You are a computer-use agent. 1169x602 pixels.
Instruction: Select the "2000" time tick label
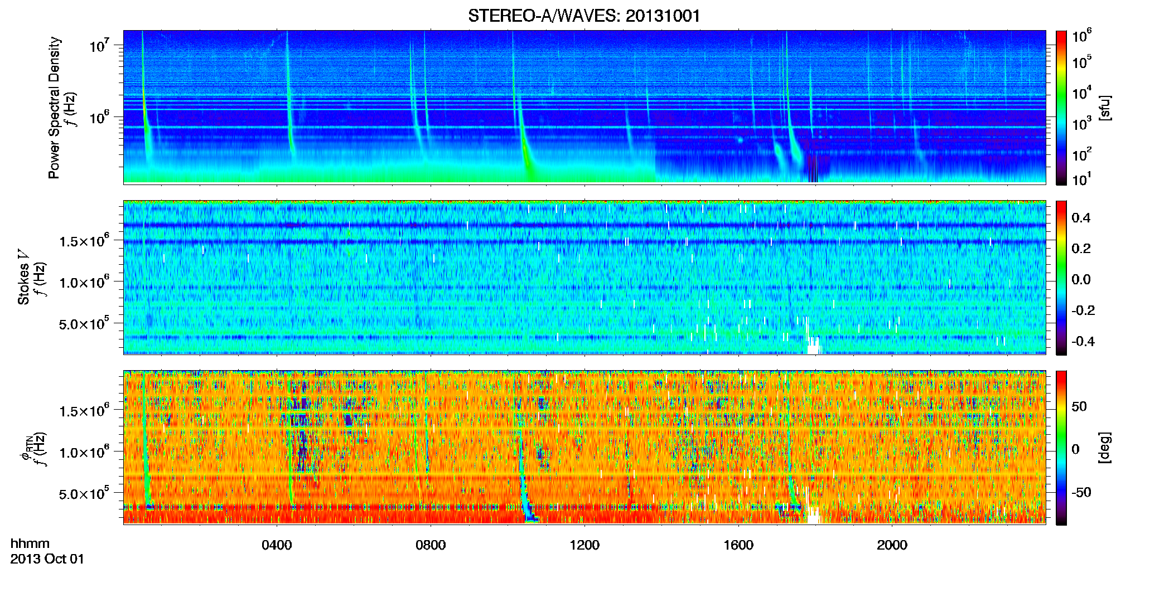[892, 545]
